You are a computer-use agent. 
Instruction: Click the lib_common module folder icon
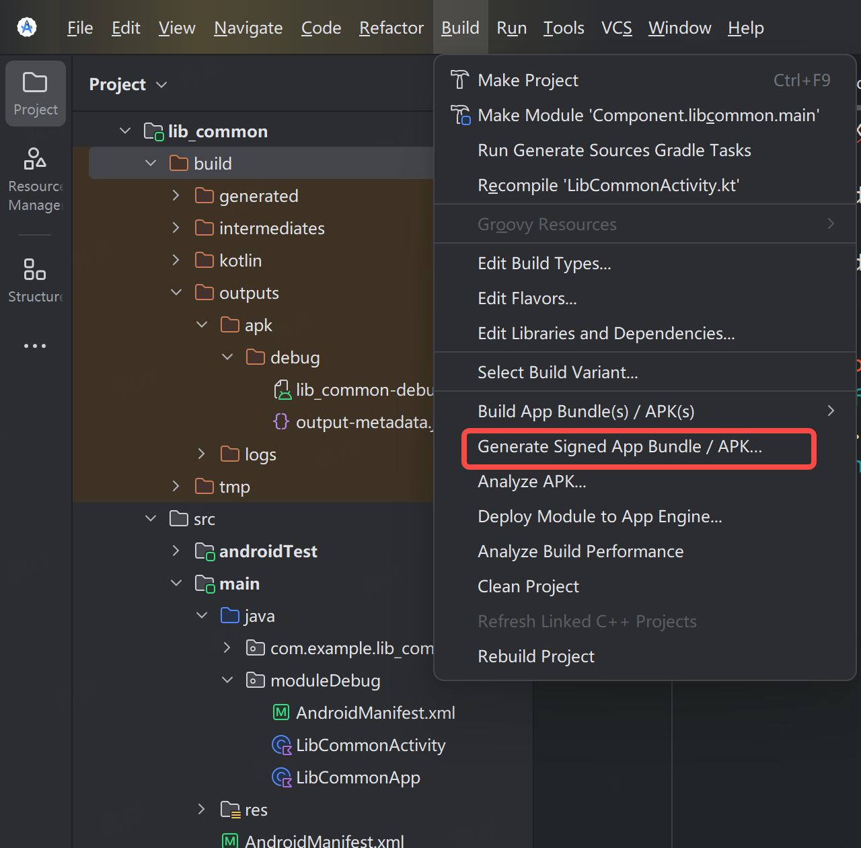154,131
